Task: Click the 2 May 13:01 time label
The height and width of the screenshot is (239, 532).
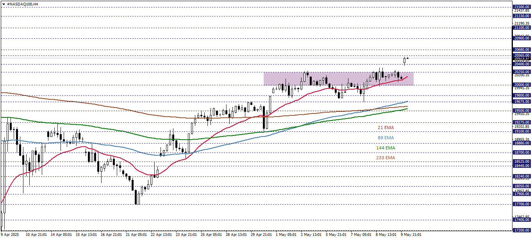Action: click(x=311, y=235)
